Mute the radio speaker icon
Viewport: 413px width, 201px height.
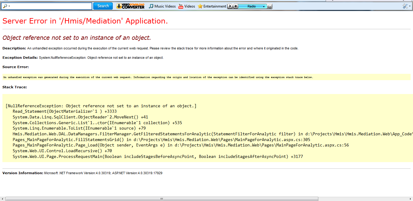click(x=236, y=6)
